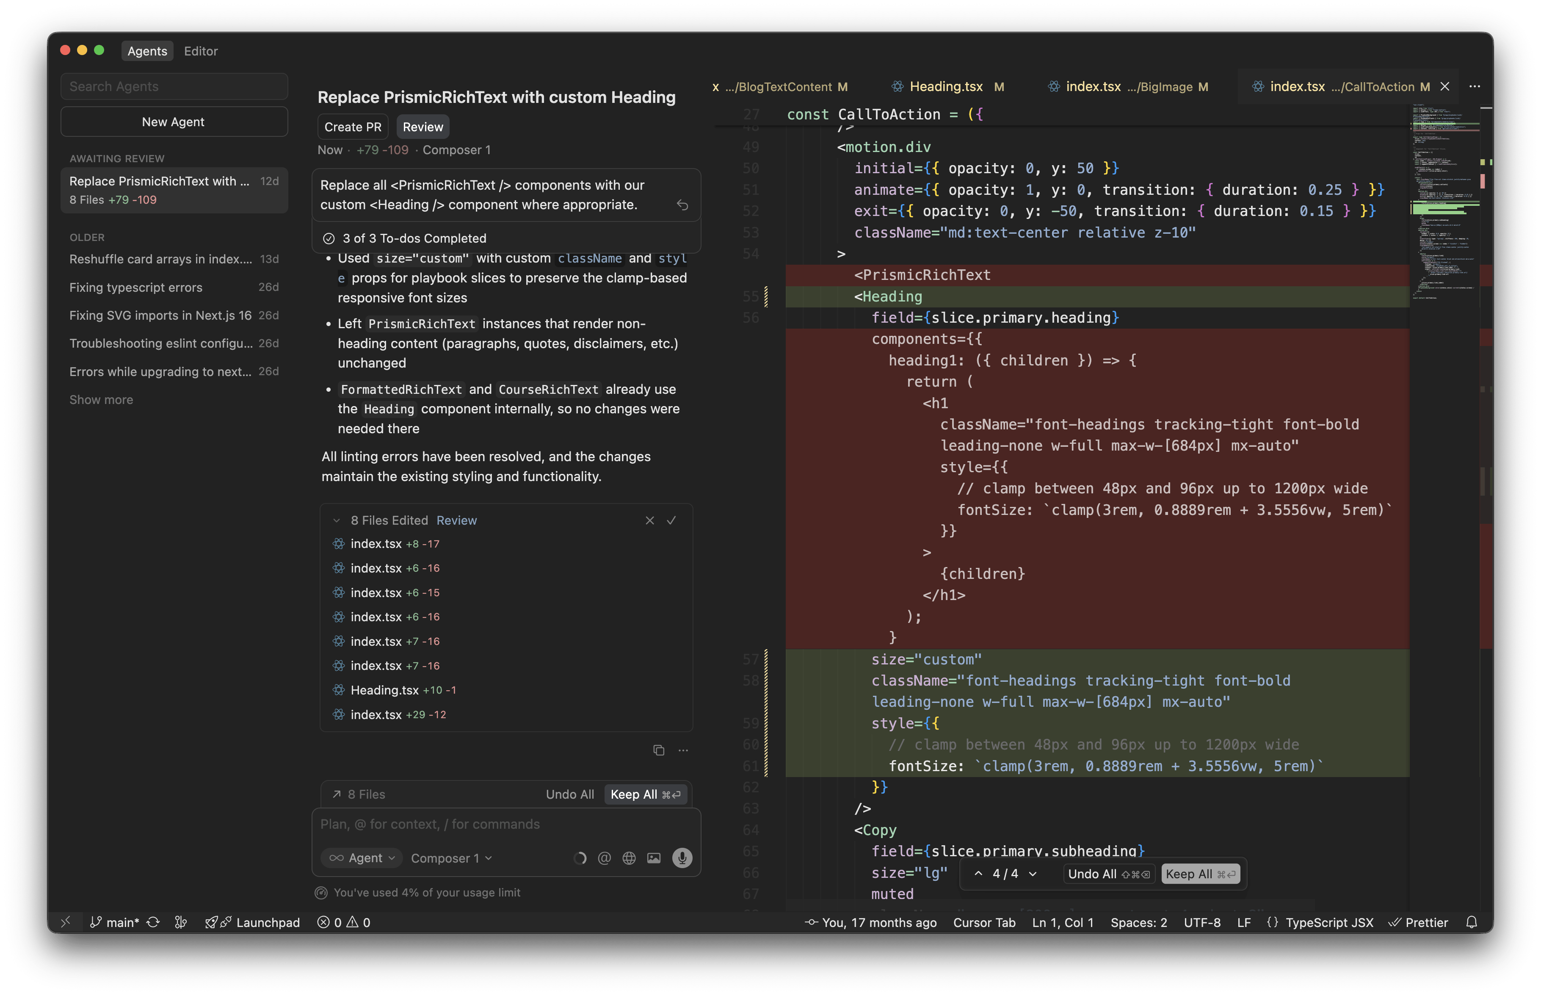This screenshot has width=1541, height=996.
Task: Accept all edits with the checkmark in Files Edited
Action: point(672,520)
